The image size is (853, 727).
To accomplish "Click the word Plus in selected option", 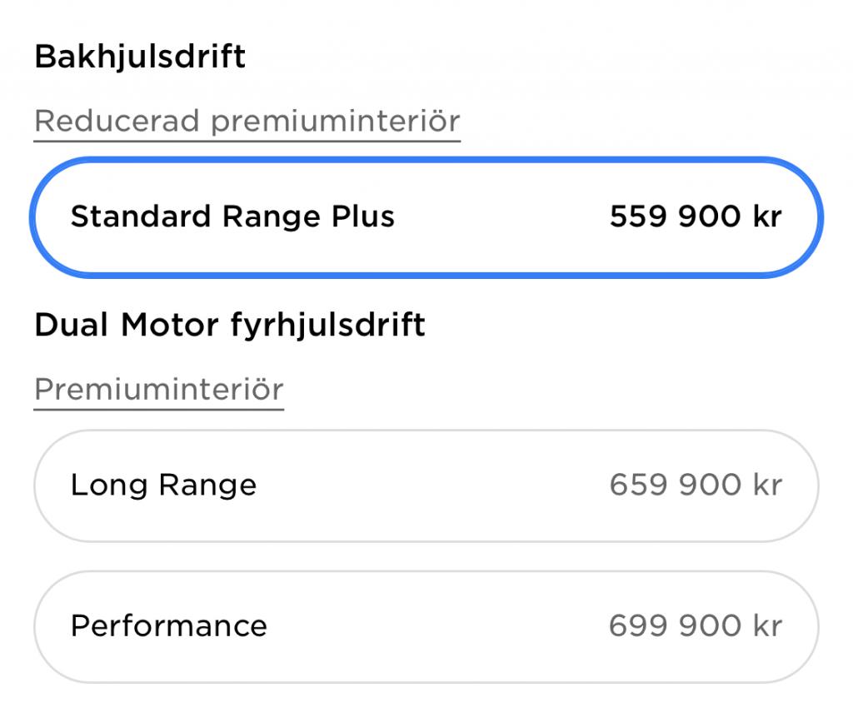I will 361,217.
